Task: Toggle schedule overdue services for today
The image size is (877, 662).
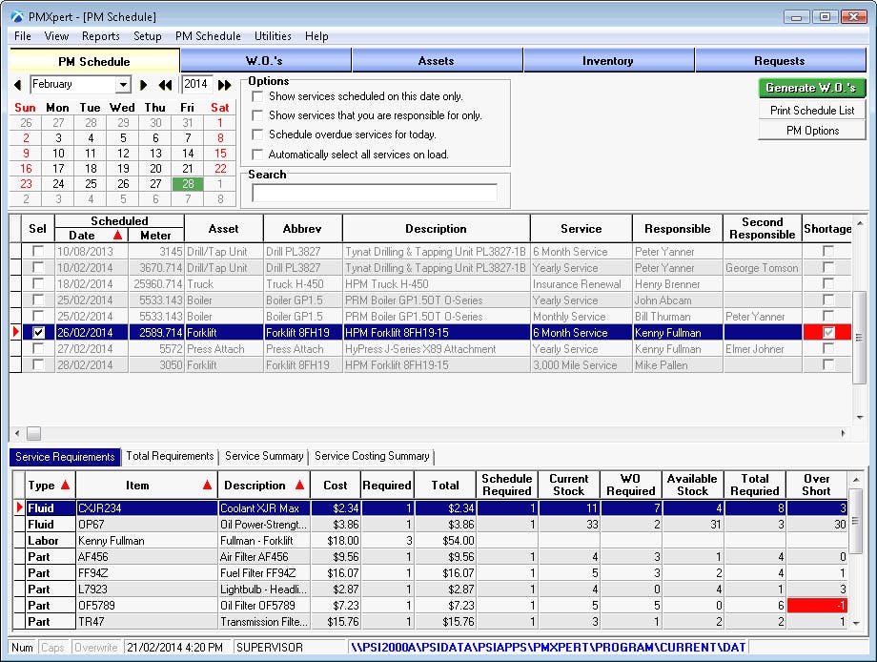Action: coord(257,134)
